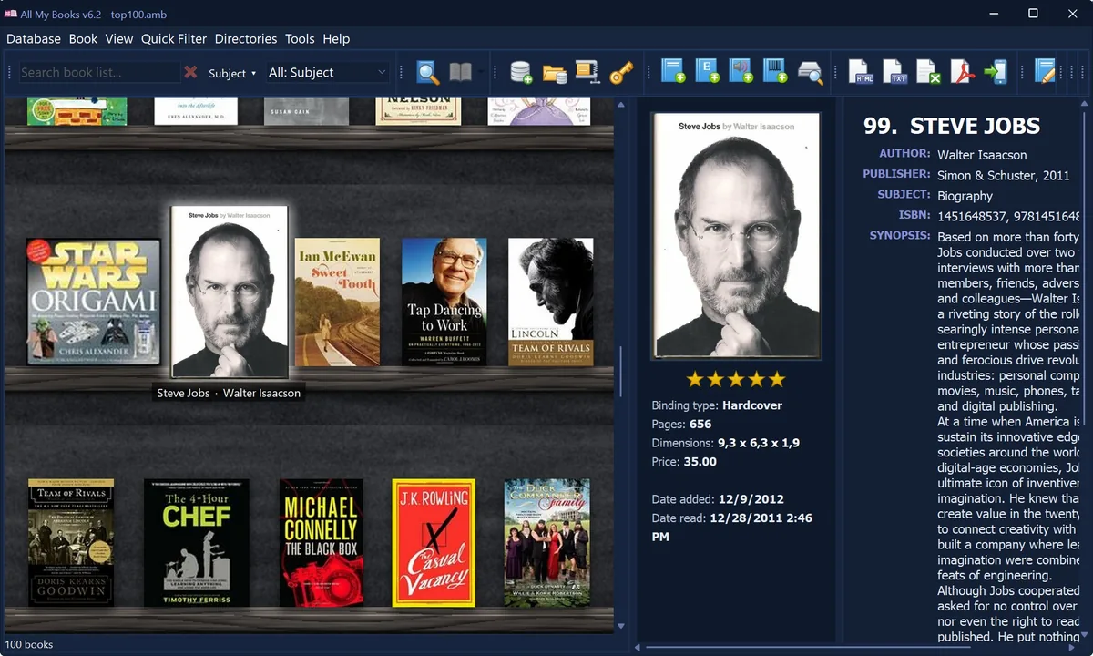
Task: Select the Duck Commander Family cover
Action: [546, 542]
